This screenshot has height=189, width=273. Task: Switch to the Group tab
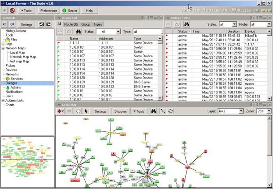[x=86, y=24]
